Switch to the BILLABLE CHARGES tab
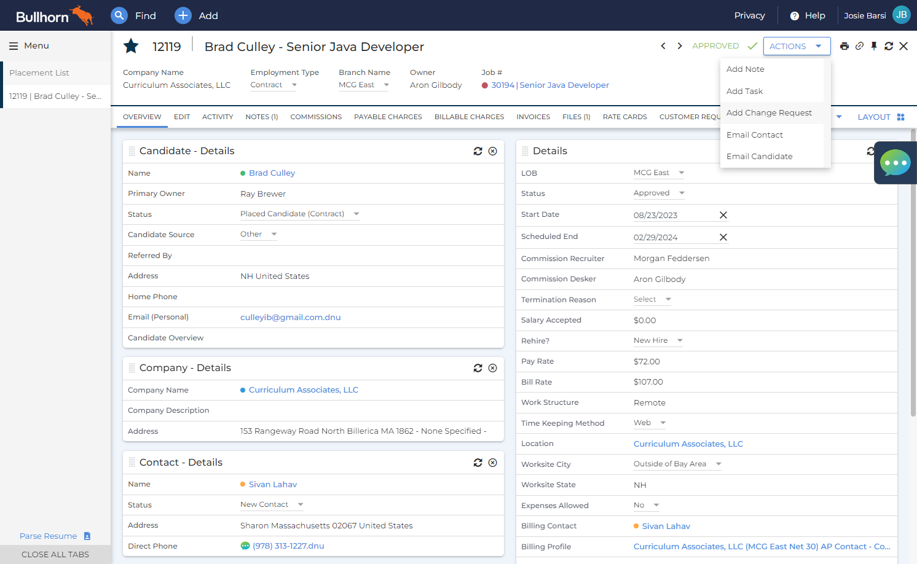Image resolution: width=917 pixels, height=564 pixels. [x=469, y=117]
